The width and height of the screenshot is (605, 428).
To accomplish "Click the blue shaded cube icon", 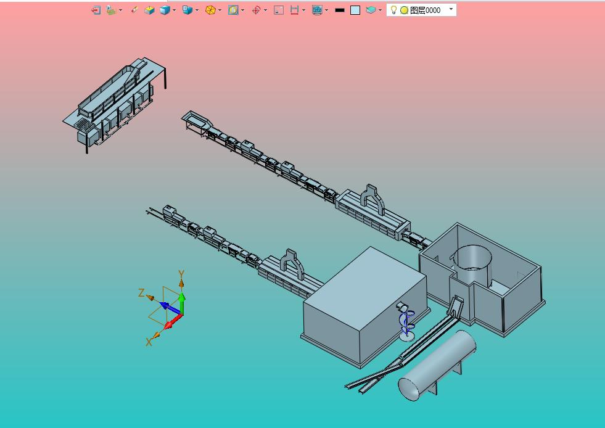I will (x=165, y=10).
